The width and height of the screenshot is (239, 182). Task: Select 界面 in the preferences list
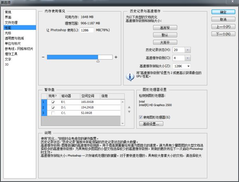20,17
